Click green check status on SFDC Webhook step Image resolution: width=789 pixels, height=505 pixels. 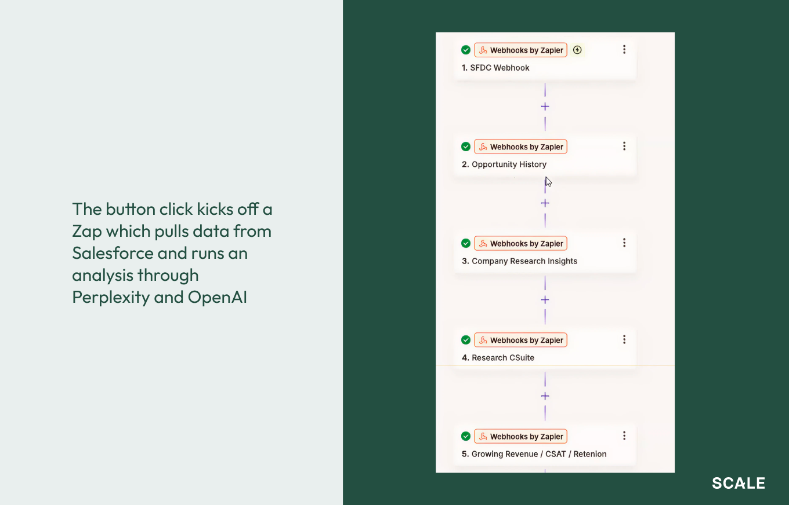(465, 50)
